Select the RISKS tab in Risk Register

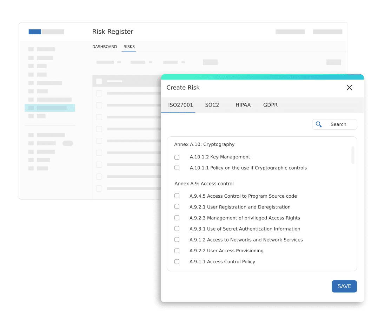pos(129,47)
